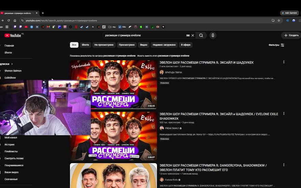Select the Недавно загружено chip
The image size is (301, 188).
point(164,45)
